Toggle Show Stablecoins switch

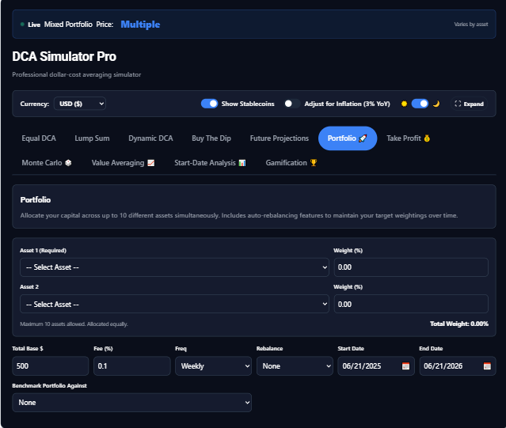(209, 104)
